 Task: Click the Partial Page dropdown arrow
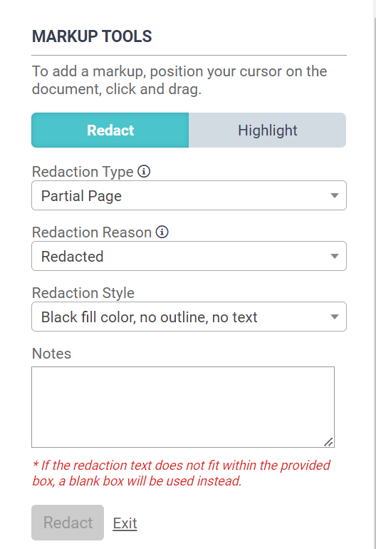click(335, 195)
